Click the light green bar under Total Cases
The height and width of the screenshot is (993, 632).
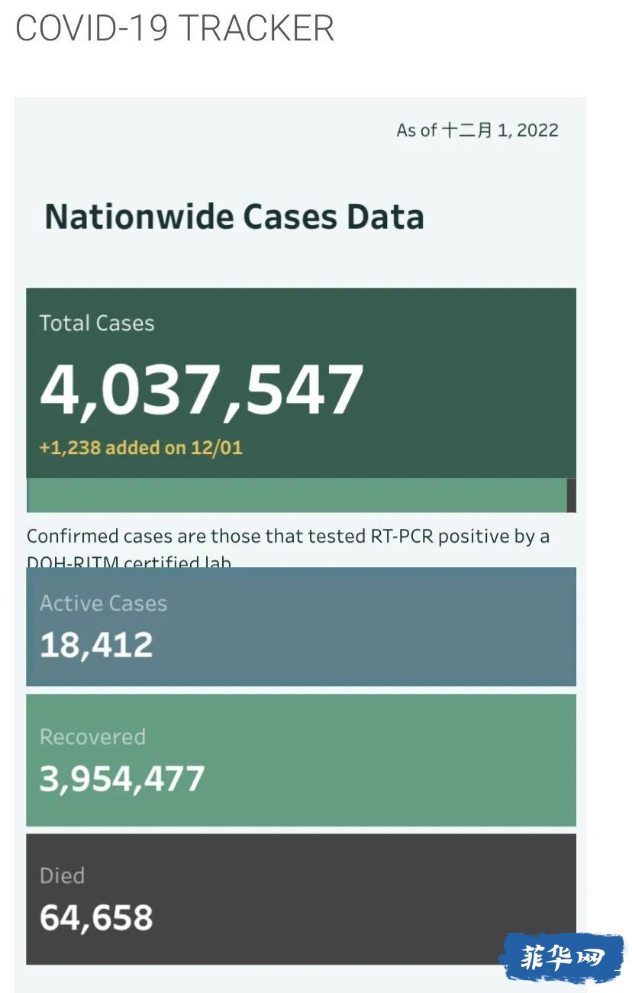[298, 495]
